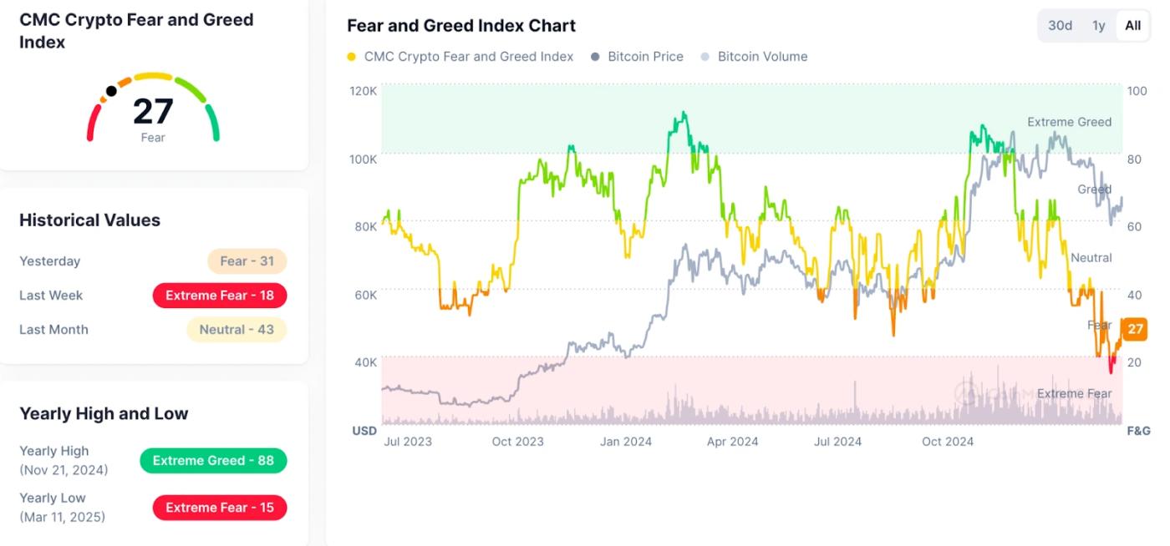
Task: Click last week's Extreme Fear - 18 badge
Action: point(219,295)
